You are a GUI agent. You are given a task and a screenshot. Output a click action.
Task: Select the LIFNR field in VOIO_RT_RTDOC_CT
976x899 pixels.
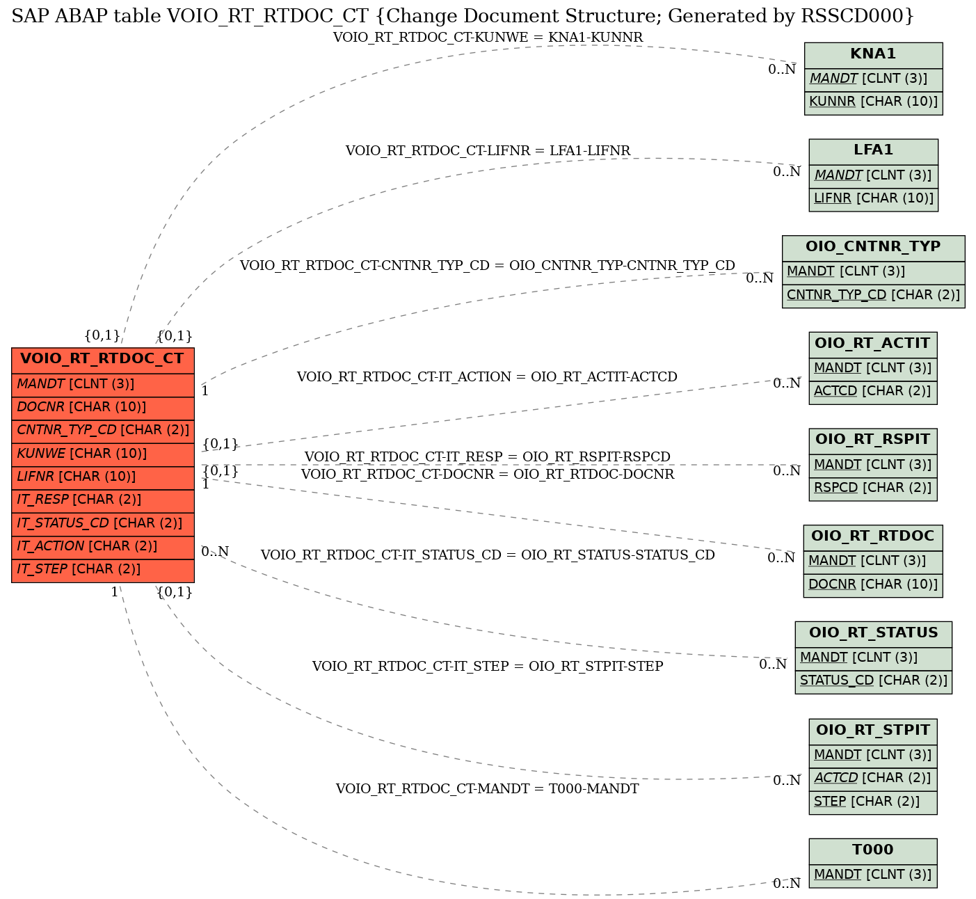click(103, 477)
